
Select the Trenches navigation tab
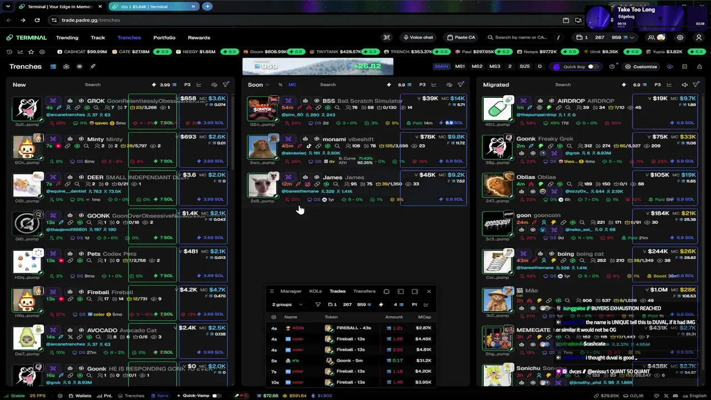(129, 37)
